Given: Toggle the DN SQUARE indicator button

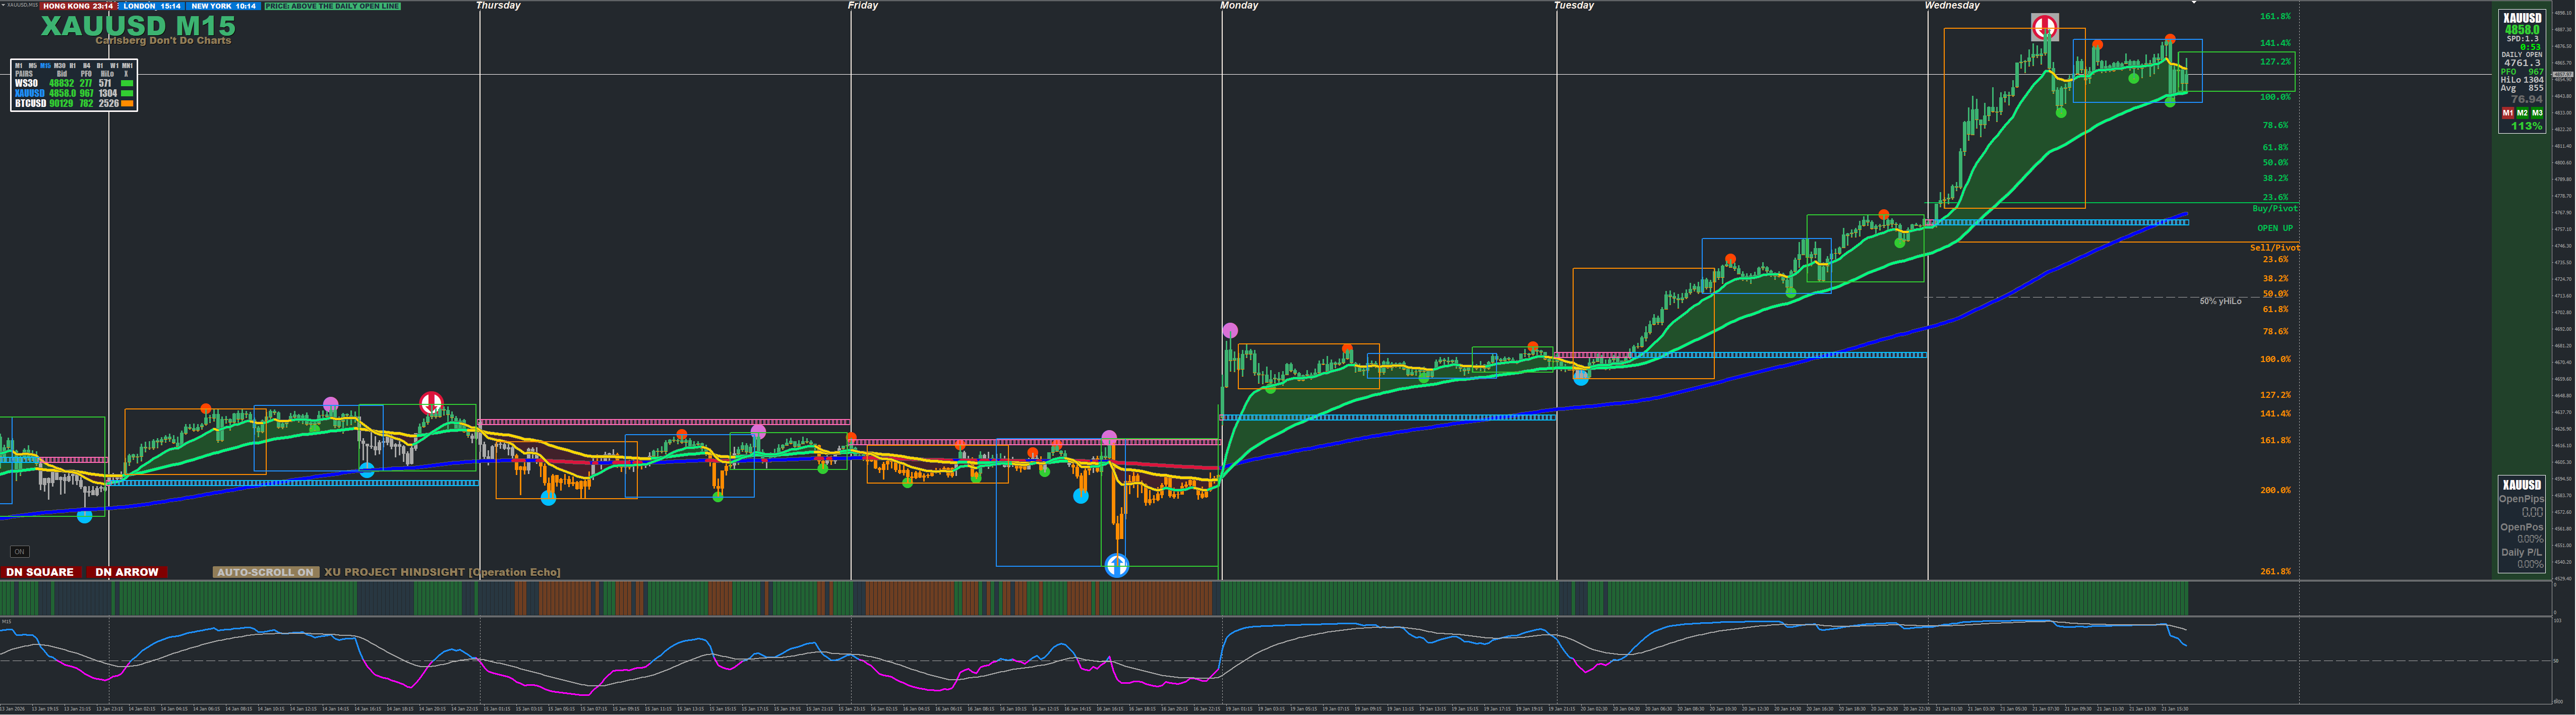Looking at the screenshot, I should (40, 572).
